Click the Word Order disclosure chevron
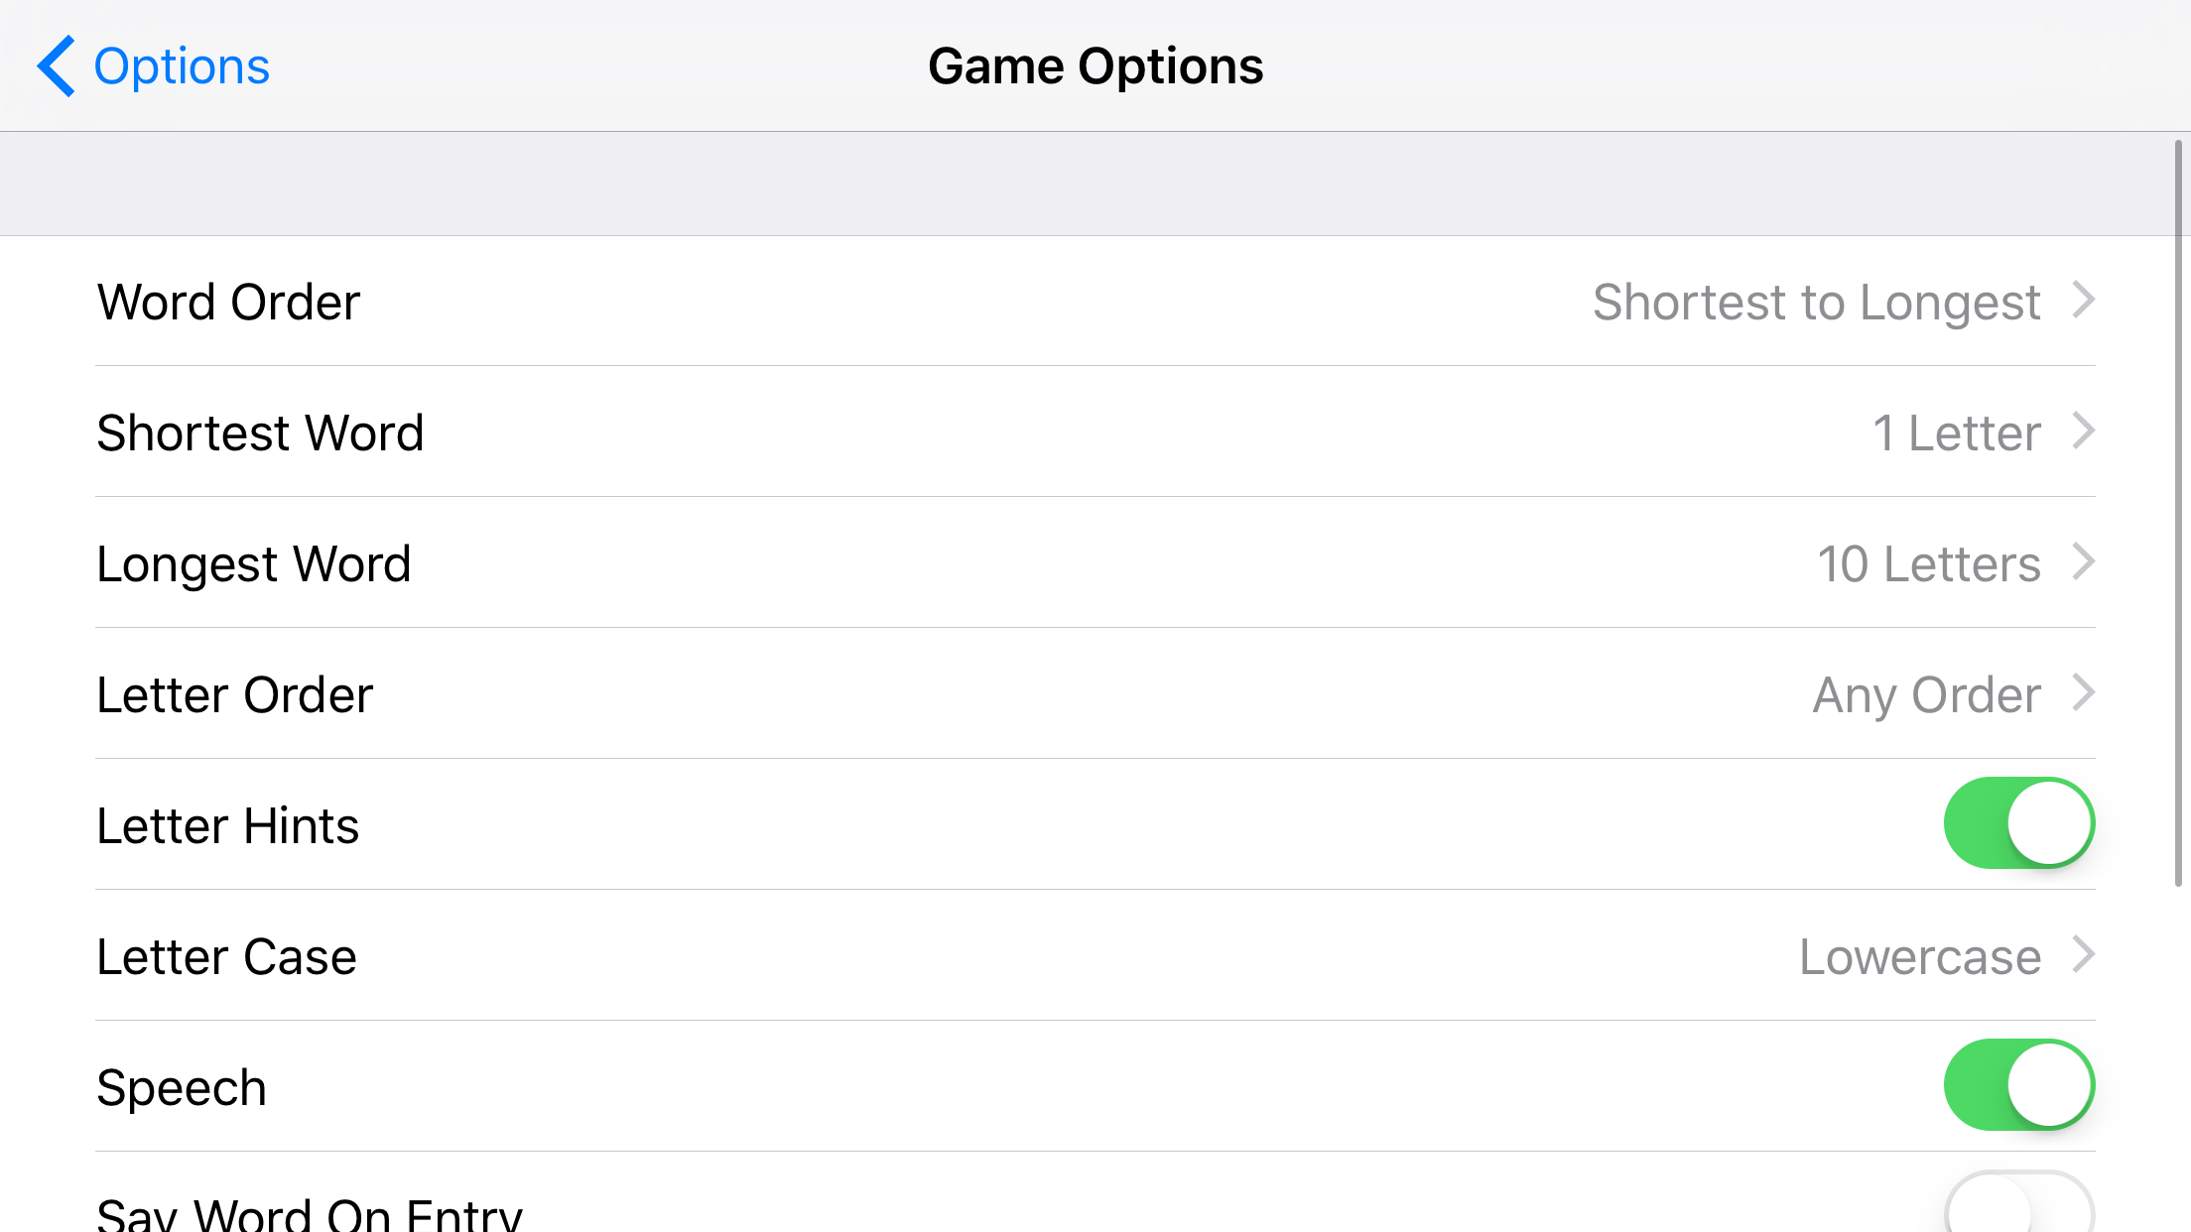This screenshot has height=1232, width=2191. click(2083, 300)
